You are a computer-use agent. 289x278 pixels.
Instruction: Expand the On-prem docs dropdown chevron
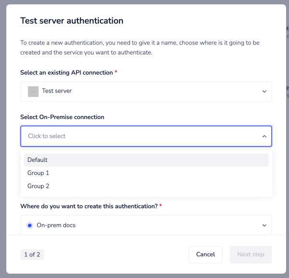pos(264,225)
